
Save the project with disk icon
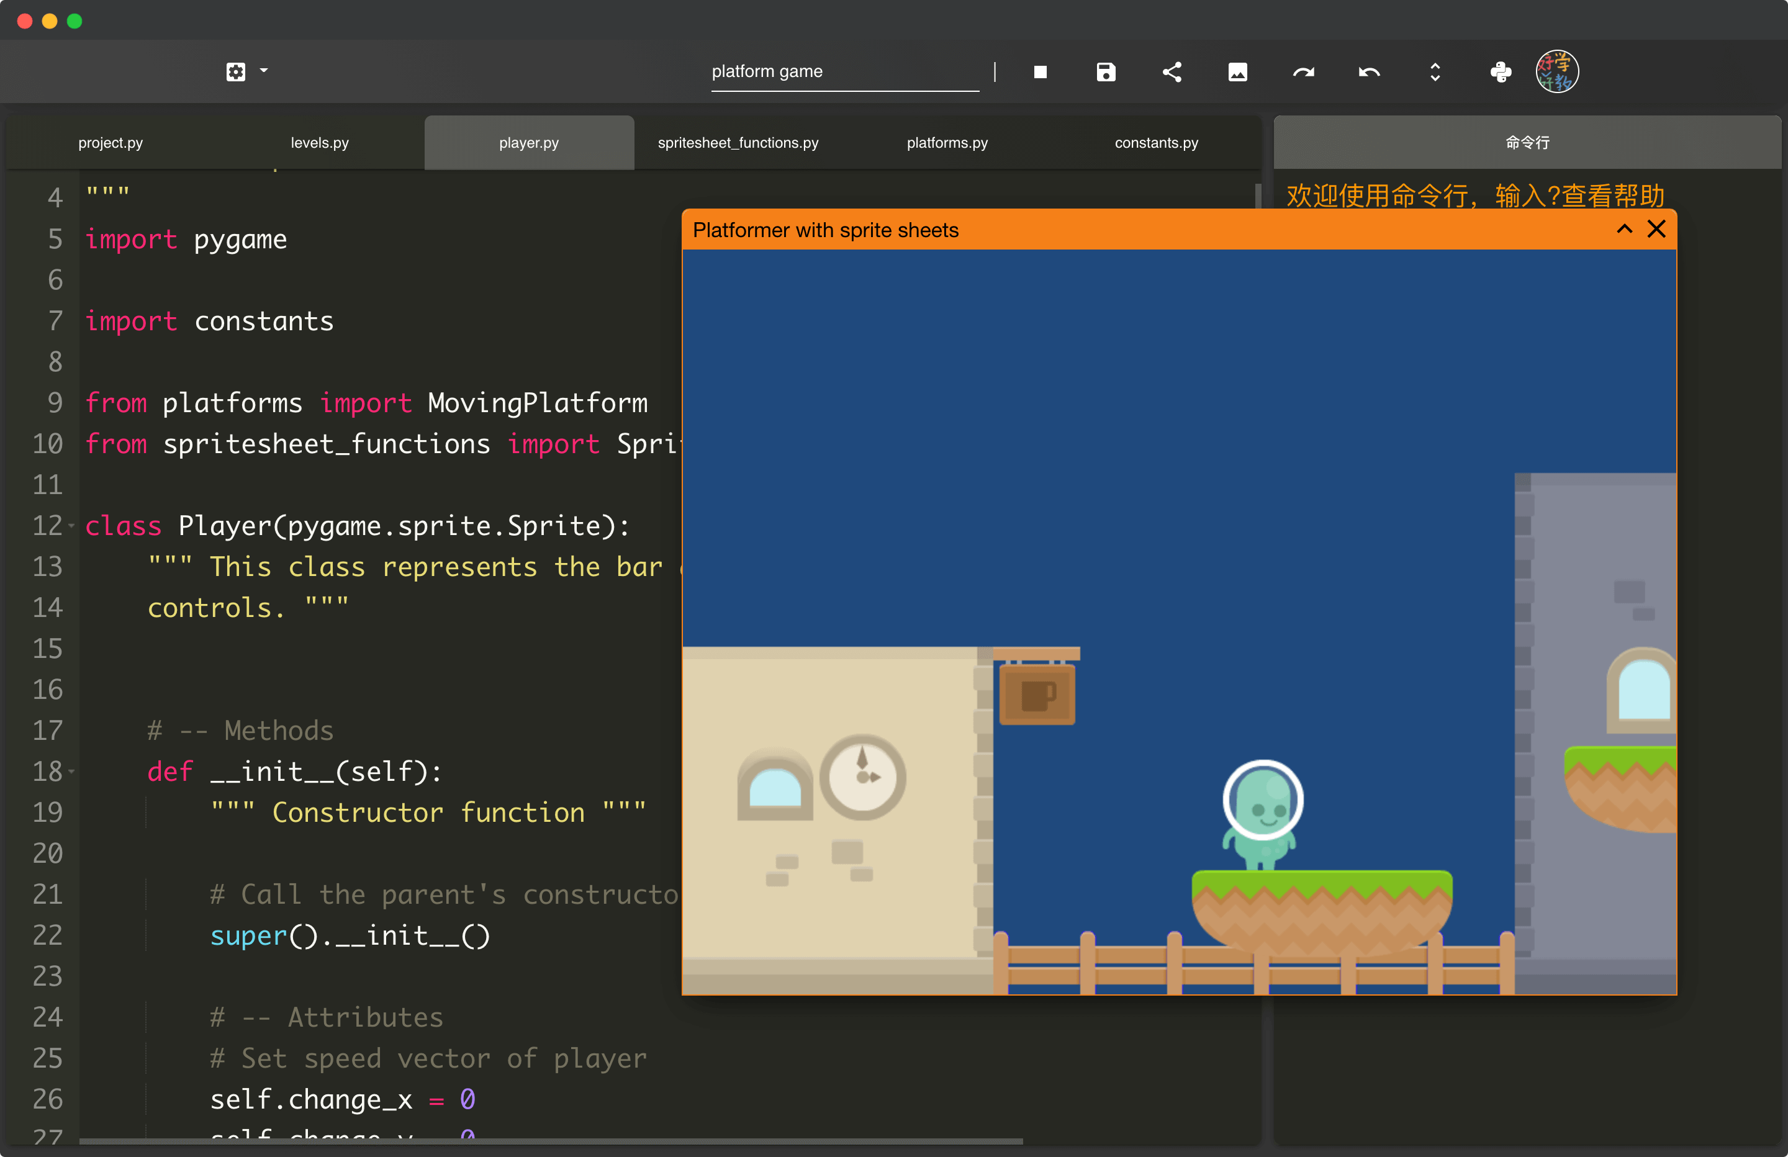pyautogui.click(x=1106, y=72)
